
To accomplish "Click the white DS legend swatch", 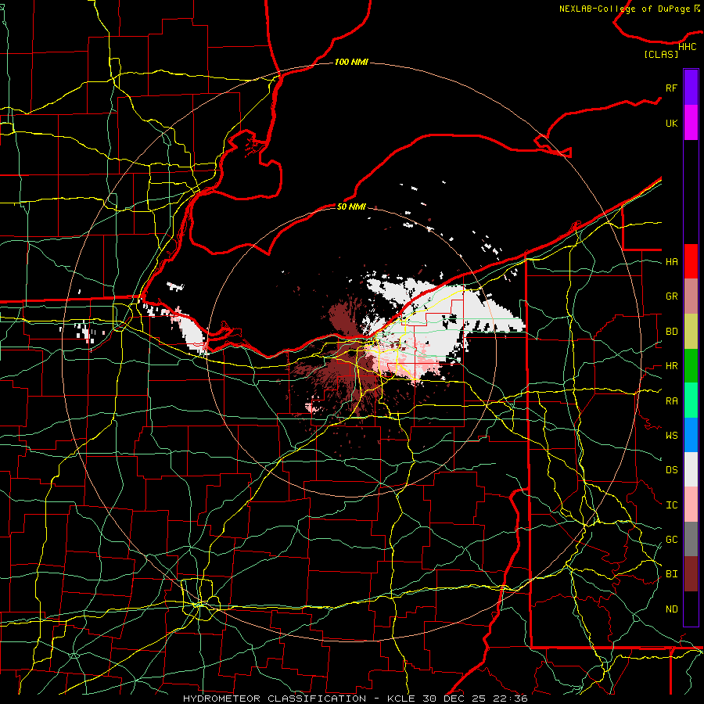I will click(691, 469).
